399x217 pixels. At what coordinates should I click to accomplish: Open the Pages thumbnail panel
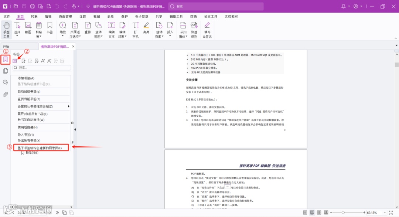point(5,71)
